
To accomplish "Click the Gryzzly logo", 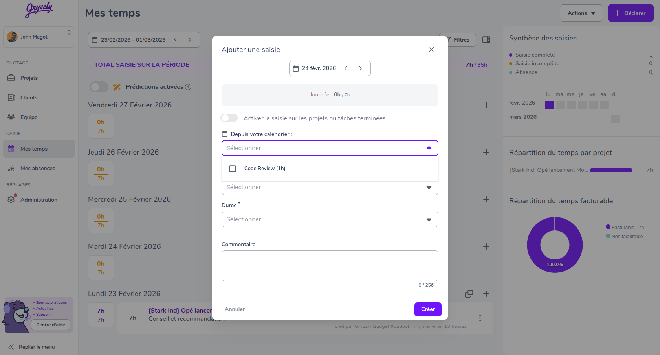I will [39, 10].
